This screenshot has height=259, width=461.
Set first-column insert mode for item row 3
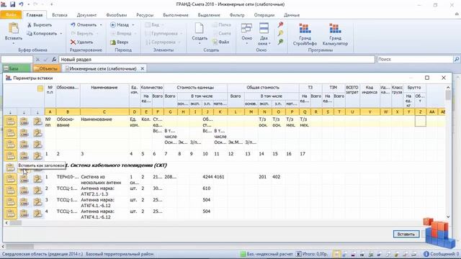11,202
